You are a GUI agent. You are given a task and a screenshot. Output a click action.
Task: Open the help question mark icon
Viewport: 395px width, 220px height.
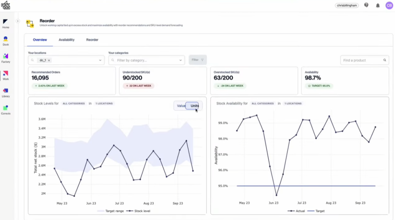366,5
